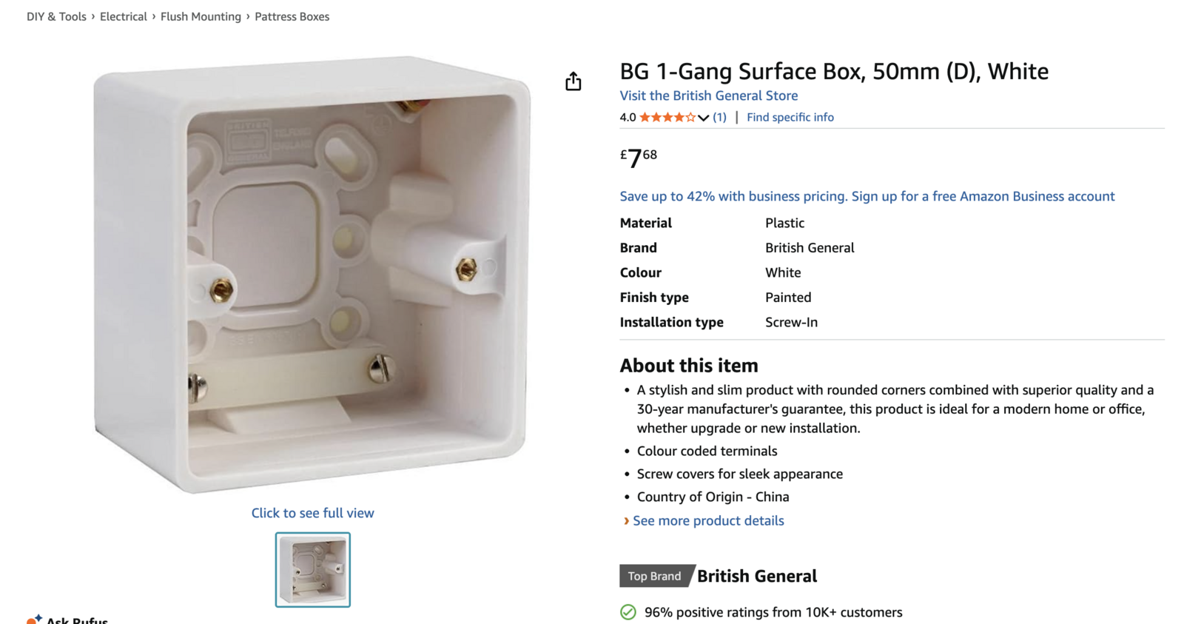Open the (1) review count link
The width and height of the screenshot is (1184, 624).
pyautogui.click(x=719, y=117)
